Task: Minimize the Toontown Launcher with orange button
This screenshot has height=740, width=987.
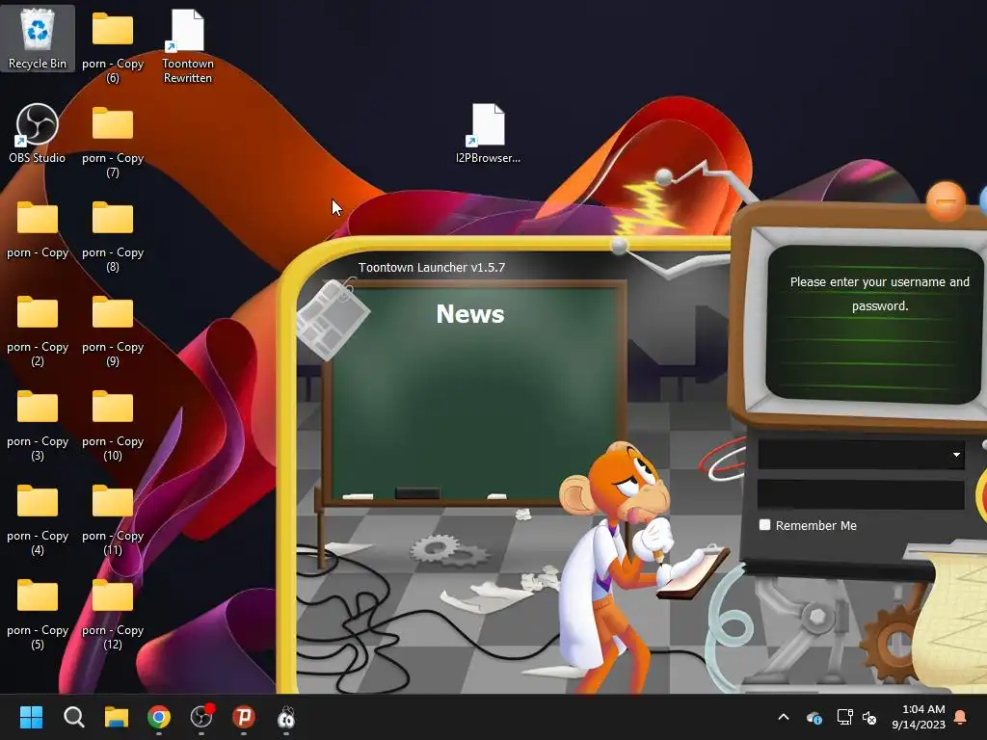Action: coord(946,201)
